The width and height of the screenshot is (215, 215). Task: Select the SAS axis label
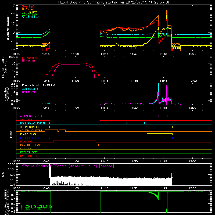click(x=3, y=174)
